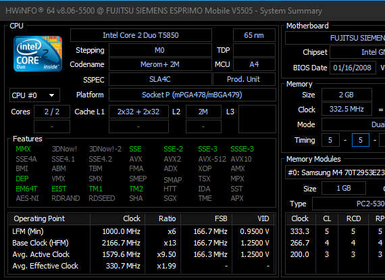Click the DEP feature flag
This screenshot has width=385, height=280.
22,179
